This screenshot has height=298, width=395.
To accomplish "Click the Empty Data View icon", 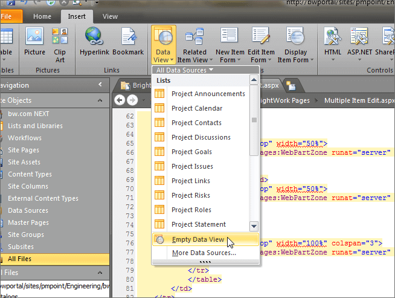I will (x=159, y=239).
